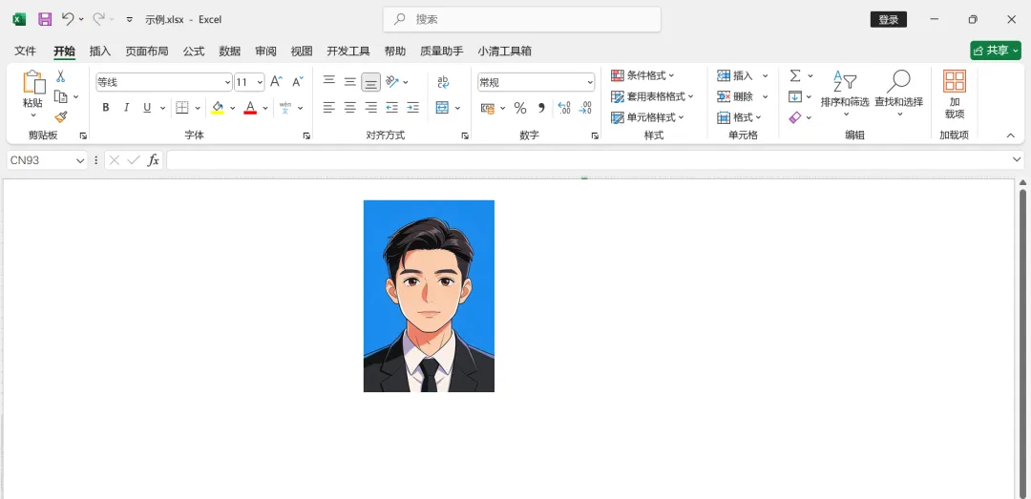Apply the red font color
This screenshot has height=499, width=1031.
point(250,108)
